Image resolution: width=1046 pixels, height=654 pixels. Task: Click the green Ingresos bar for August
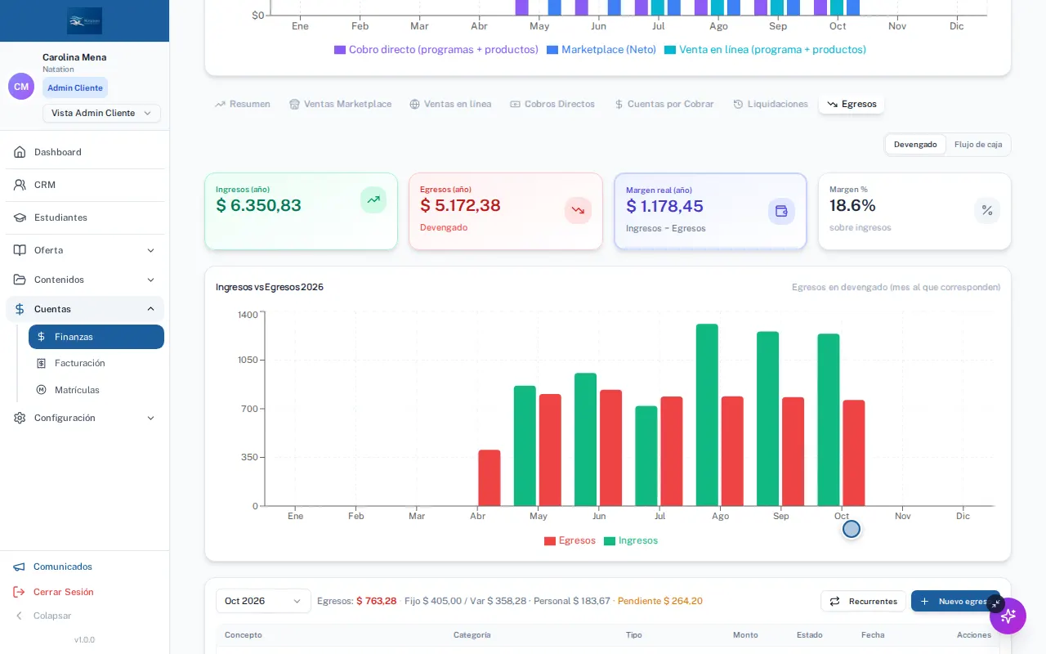pos(708,415)
